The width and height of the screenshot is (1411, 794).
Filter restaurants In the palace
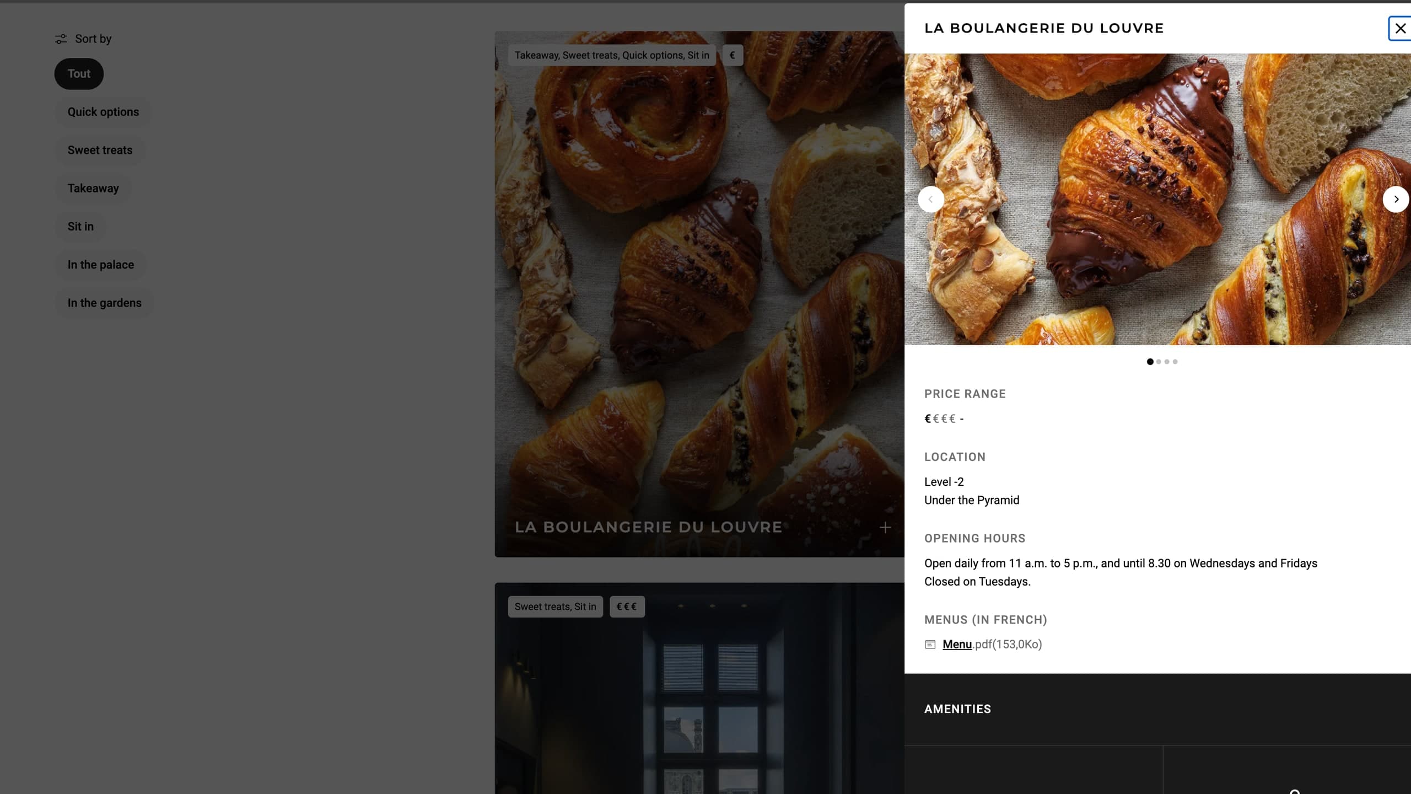[x=101, y=265]
